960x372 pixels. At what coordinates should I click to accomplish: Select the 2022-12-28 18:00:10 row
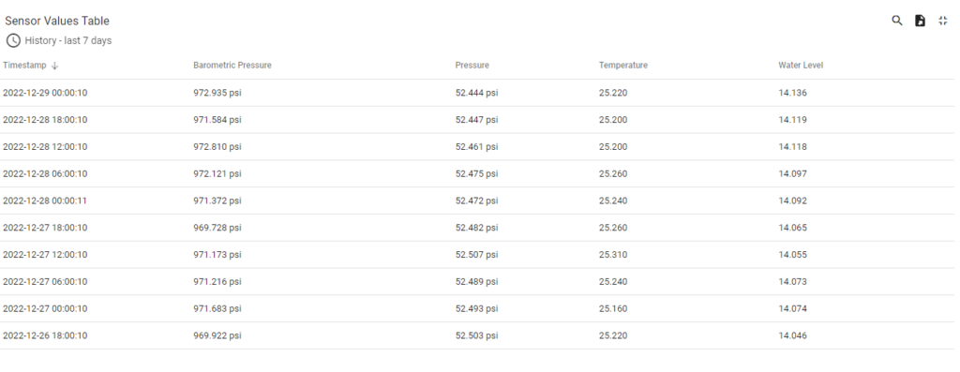[x=477, y=120]
